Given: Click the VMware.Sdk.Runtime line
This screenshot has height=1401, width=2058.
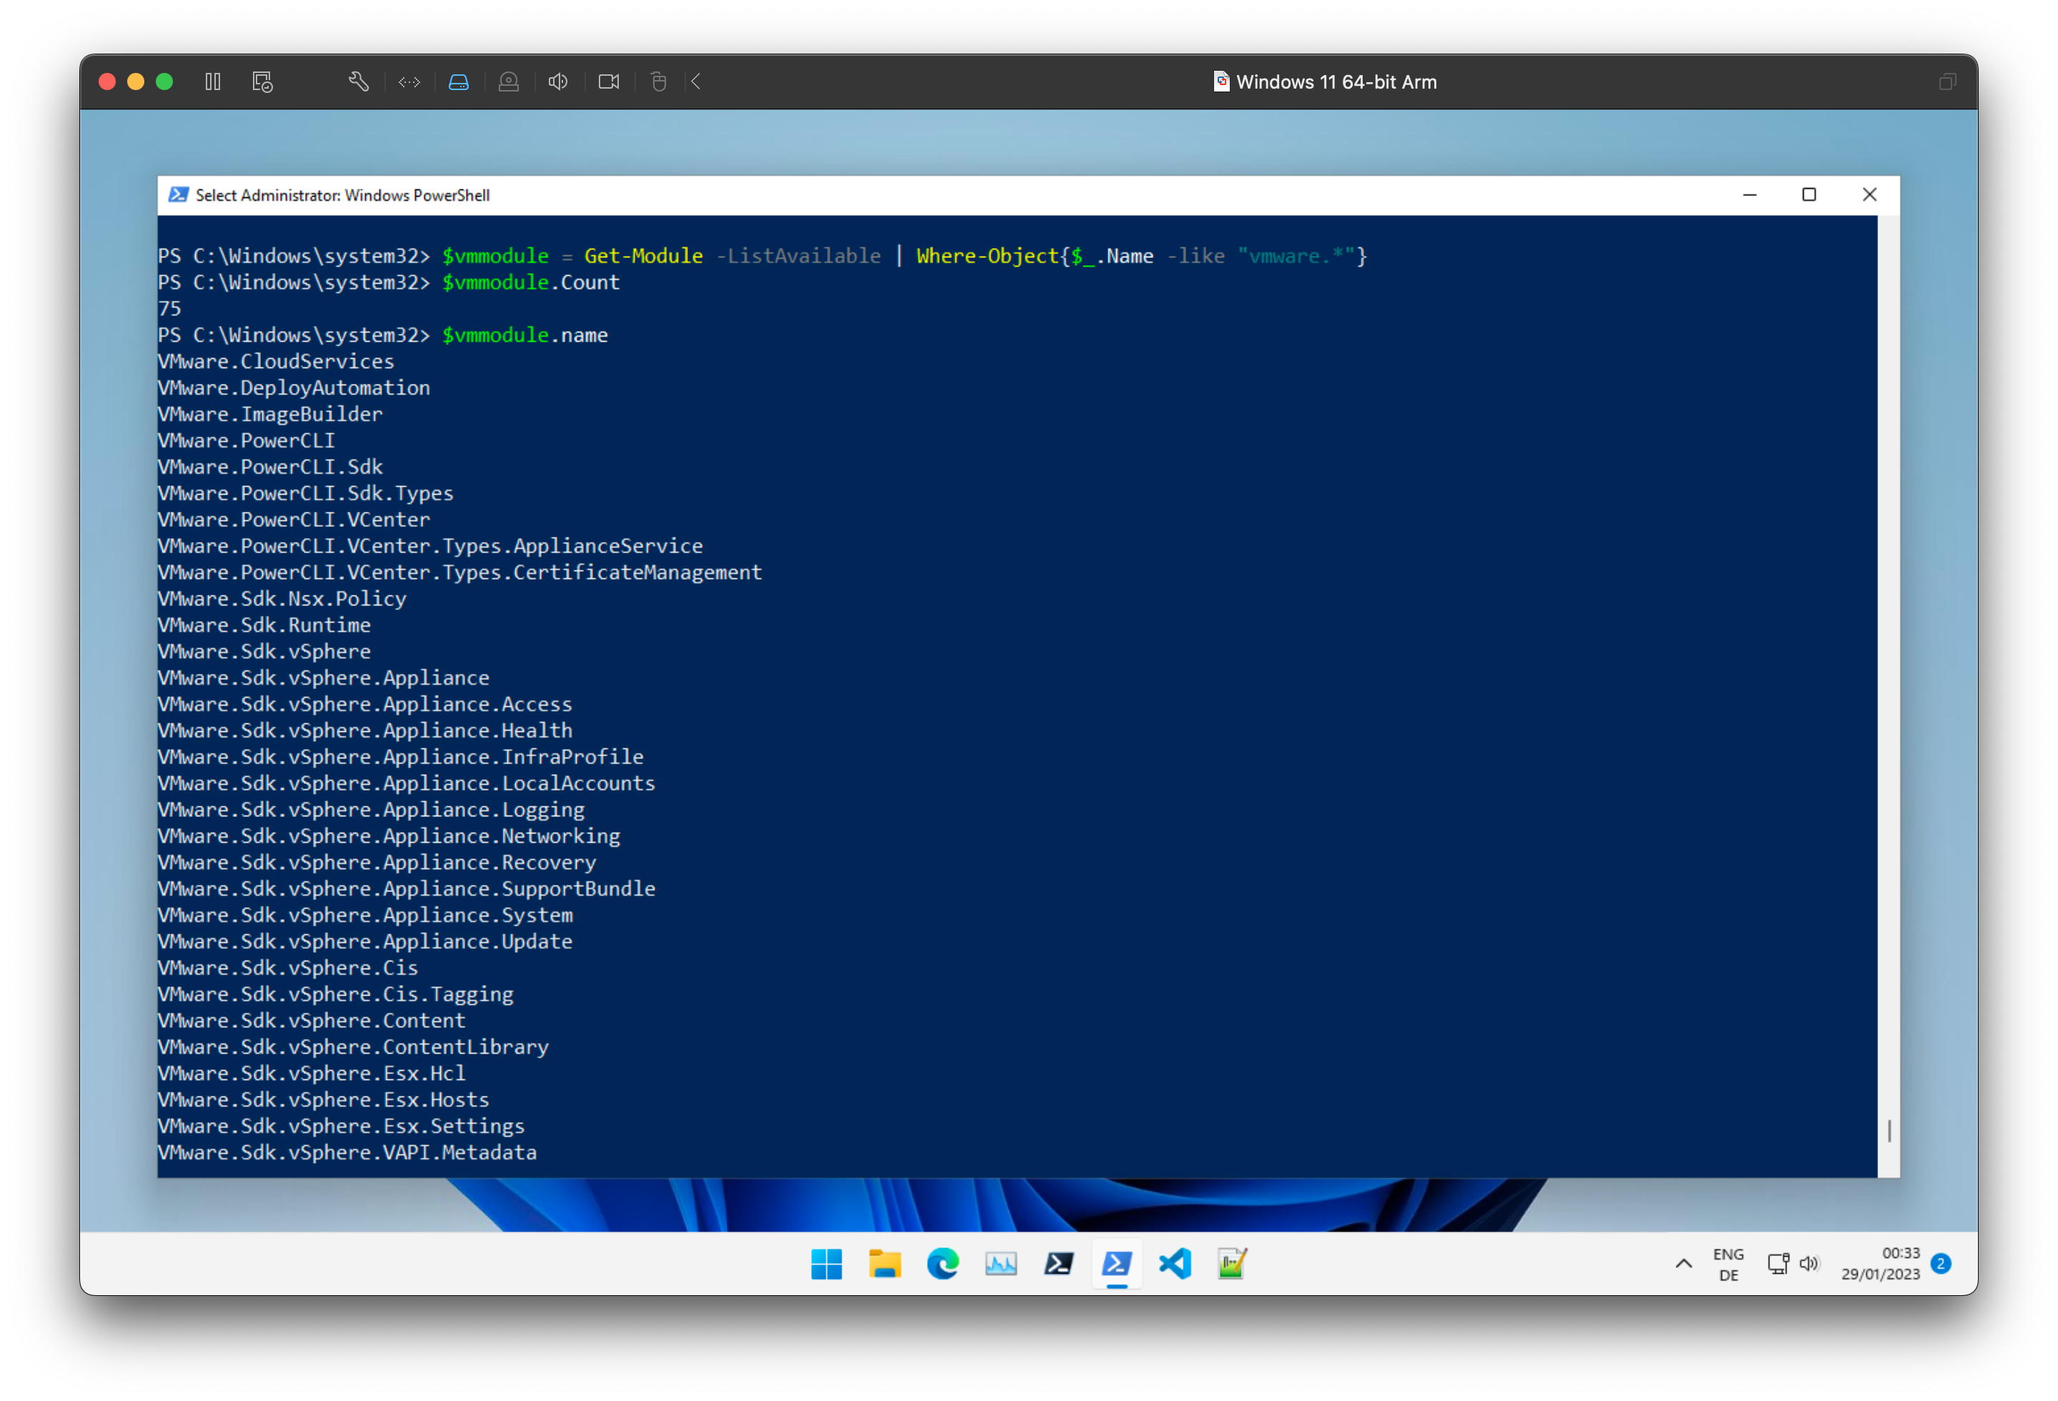Looking at the screenshot, I should pos(264,625).
